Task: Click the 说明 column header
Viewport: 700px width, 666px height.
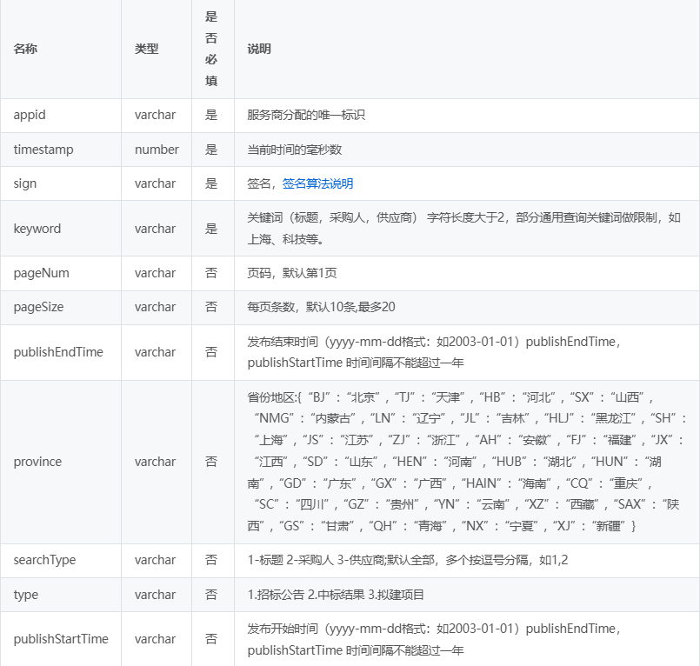Action: pos(259,49)
